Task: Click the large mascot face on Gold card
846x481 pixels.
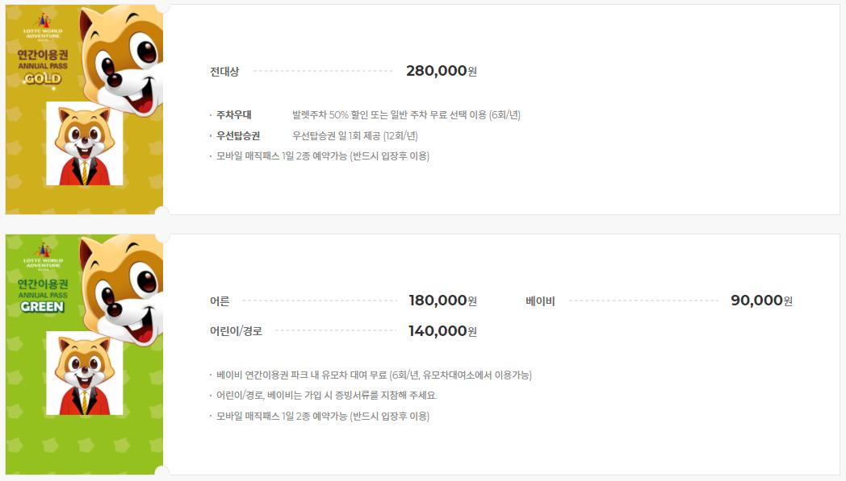Action: 121,60
